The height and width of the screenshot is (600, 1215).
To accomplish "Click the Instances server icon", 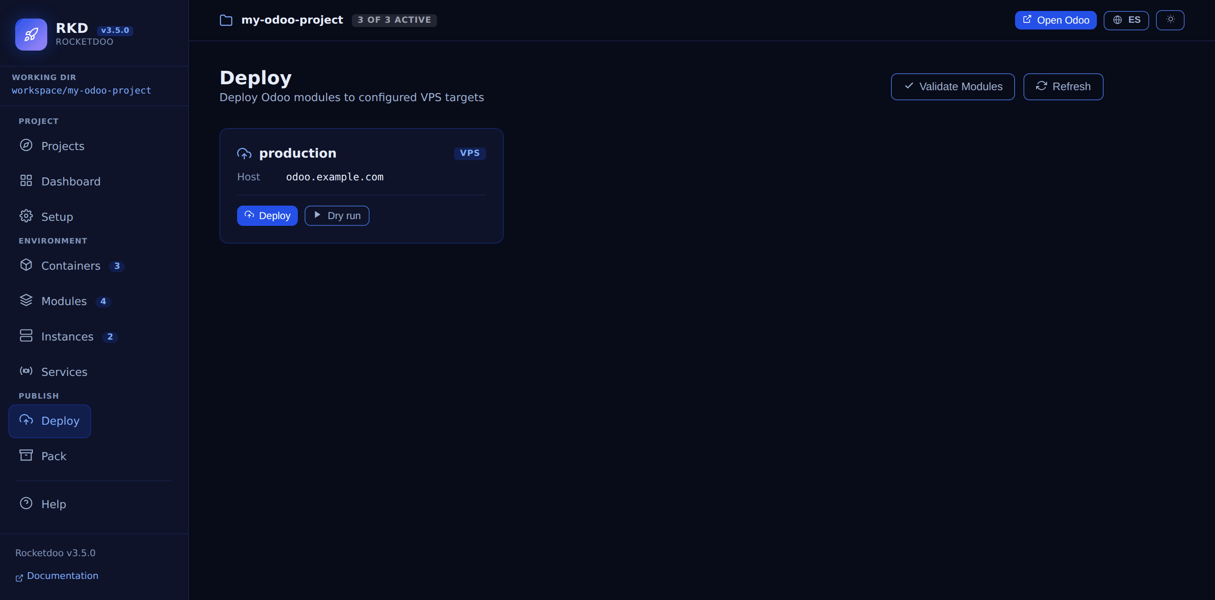I will (x=26, y=336).
